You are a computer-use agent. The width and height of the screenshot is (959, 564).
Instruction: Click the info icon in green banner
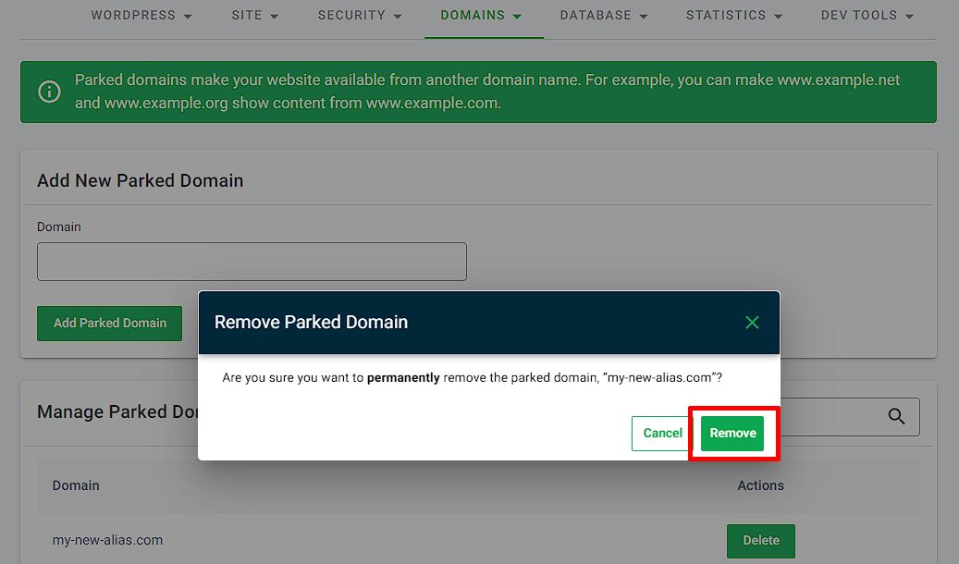click(49, 92)
